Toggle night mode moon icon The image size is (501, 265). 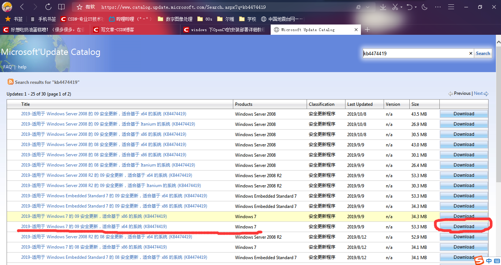[425, 7]
